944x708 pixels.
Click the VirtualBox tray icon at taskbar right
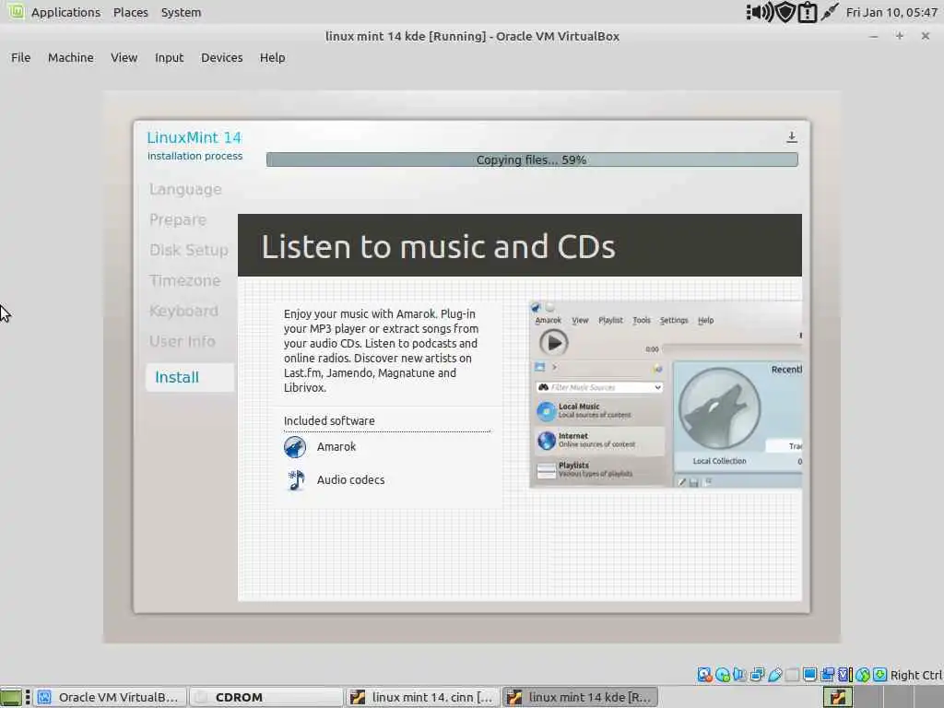(x=837, y=697)
